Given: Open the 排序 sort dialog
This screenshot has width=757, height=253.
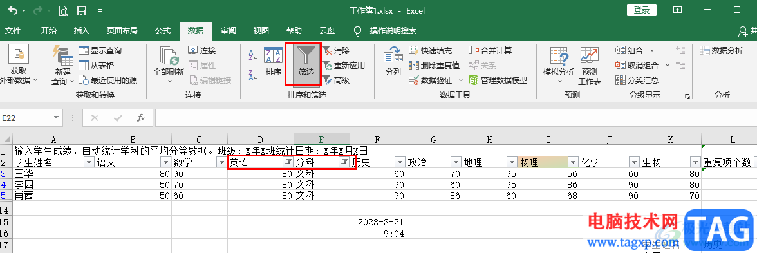Looking at the screenshot, I should 273,62.
